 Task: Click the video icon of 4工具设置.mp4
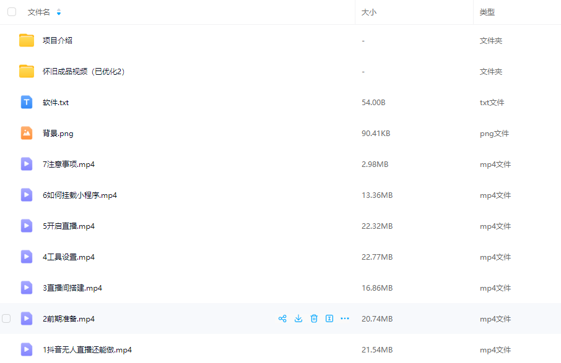tap(27, 257)
